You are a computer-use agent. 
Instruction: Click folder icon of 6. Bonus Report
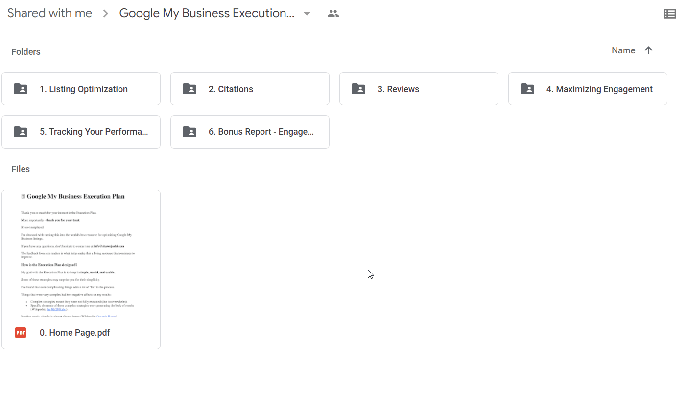190,131
